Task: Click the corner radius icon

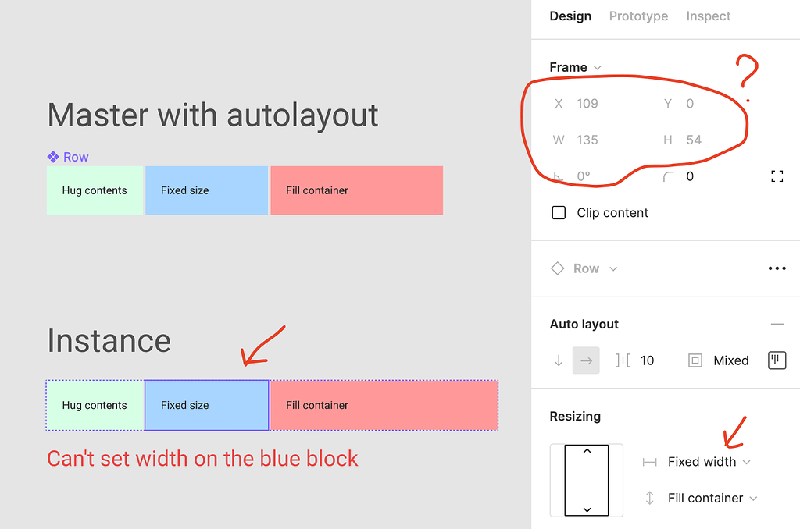Action: coord(668,177)
